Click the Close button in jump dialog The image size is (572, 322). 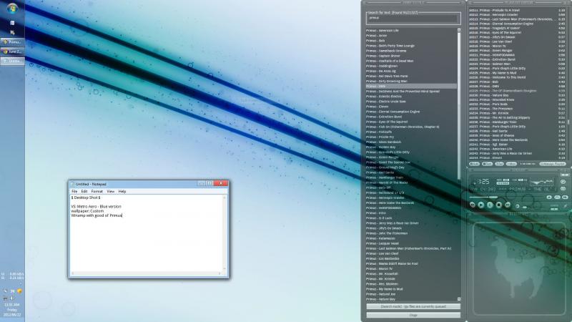[x=413, y=315]
